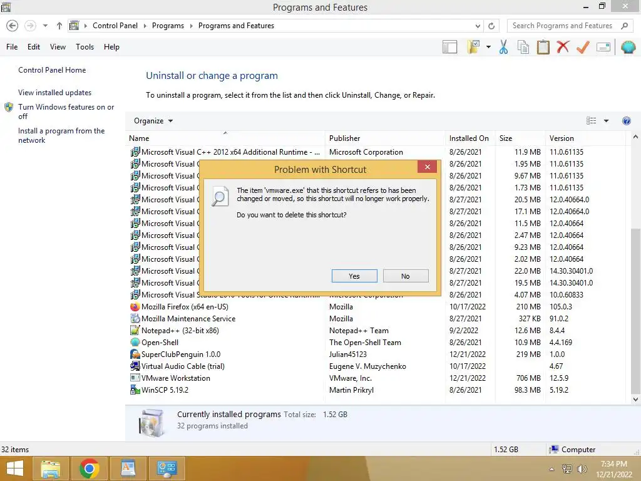
Task: Expand arrow after Programs breadcrumb
Action: coord(191,26)
